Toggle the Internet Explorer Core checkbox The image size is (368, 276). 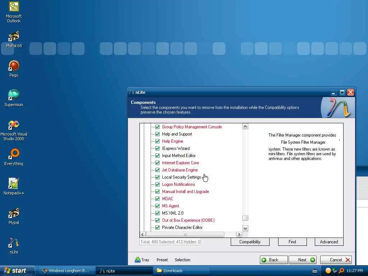(157, 163)
